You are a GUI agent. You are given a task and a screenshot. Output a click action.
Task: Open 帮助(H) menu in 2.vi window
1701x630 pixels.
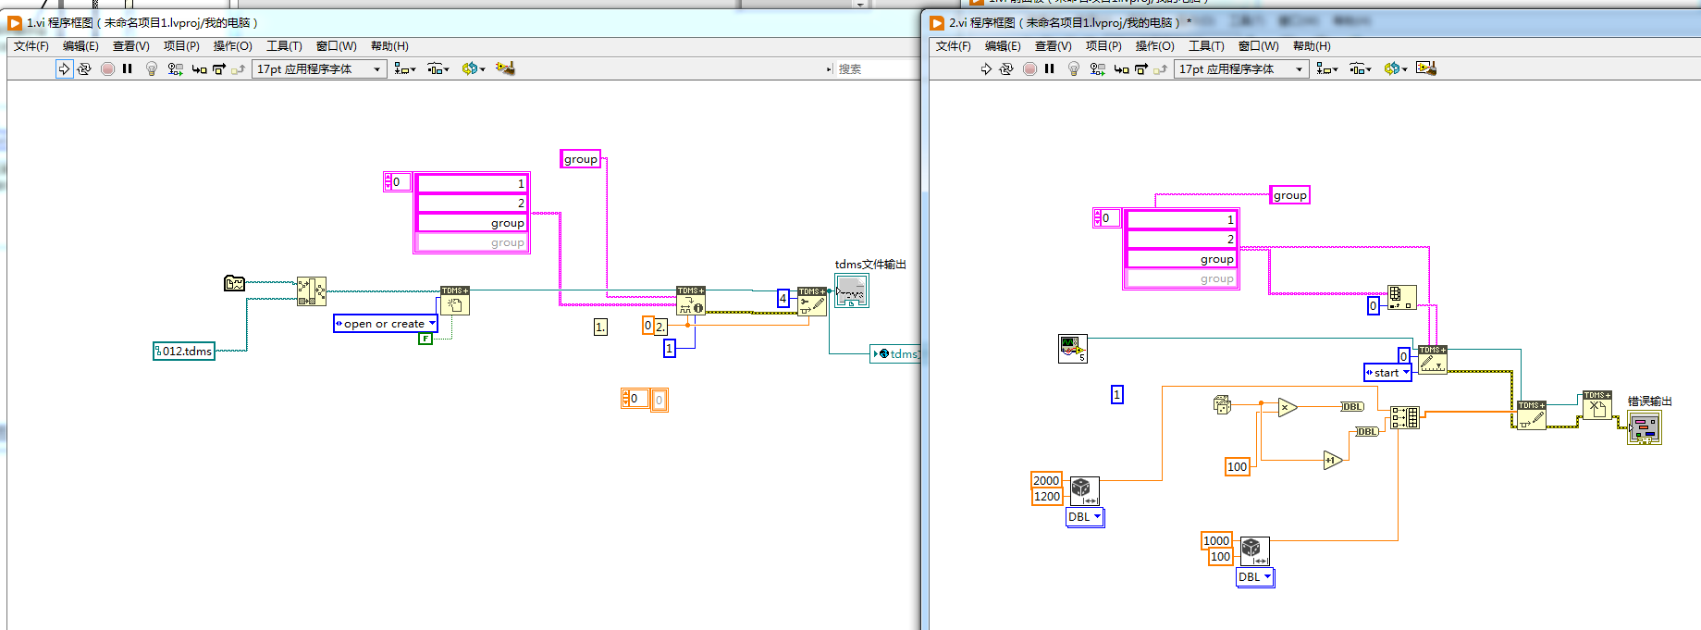click(x=1312, y=45)
